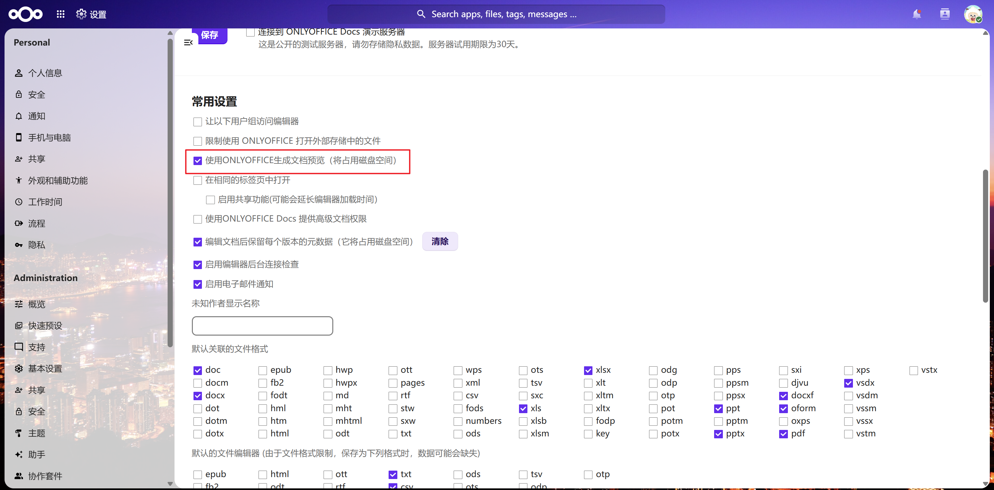Screen dimensions: 994x490
Task: Open the contacts icon in header
Action: (944, 14)
